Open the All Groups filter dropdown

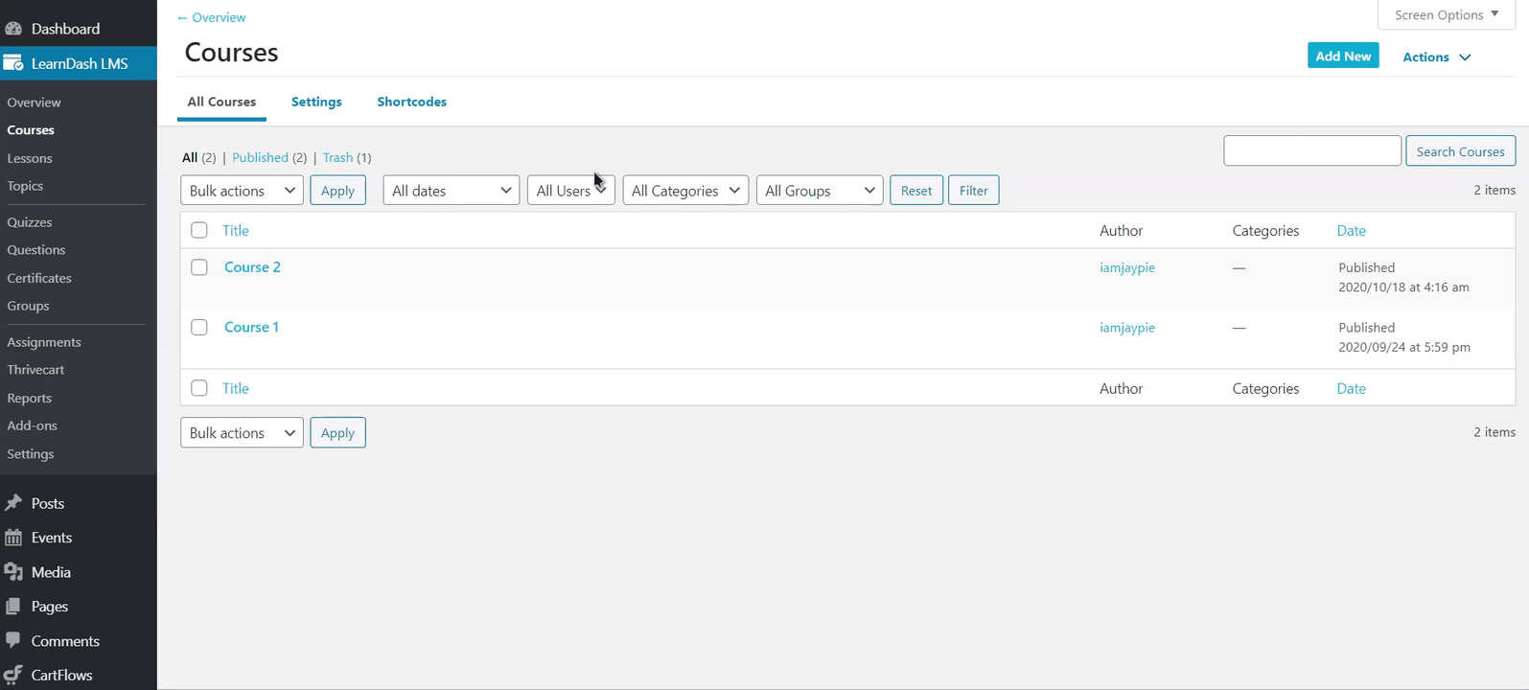tap(820, 191)
